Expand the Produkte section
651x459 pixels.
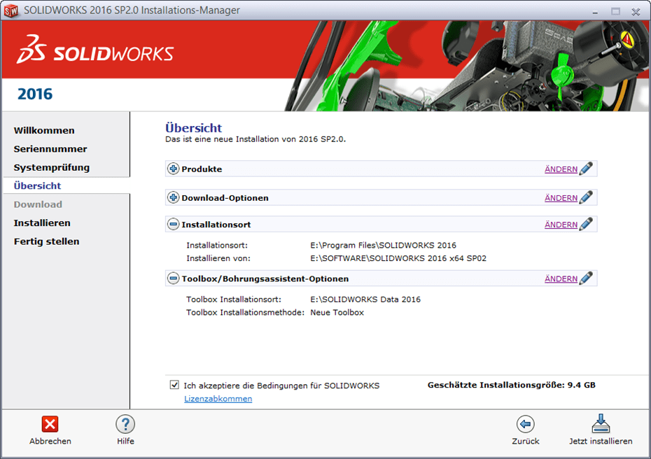173,169
